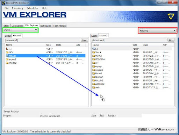This screenshot has height=135, width=179.
Task: Click the khcdb2 folder icon in left pane
Action: tap(7, 63)
